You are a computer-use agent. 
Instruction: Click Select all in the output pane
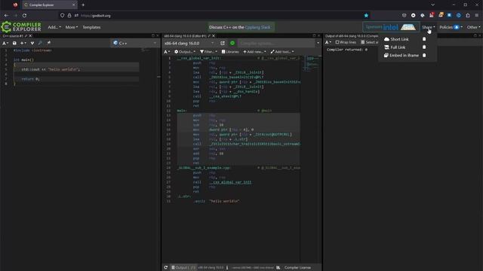pyautogui.click(x=370, y=42)
